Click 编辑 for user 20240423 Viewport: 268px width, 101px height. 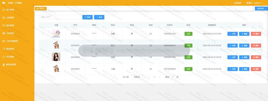[244, 34]
